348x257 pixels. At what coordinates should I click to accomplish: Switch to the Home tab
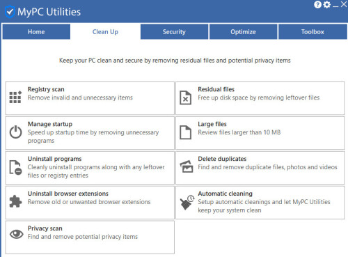tap(36, 31)
